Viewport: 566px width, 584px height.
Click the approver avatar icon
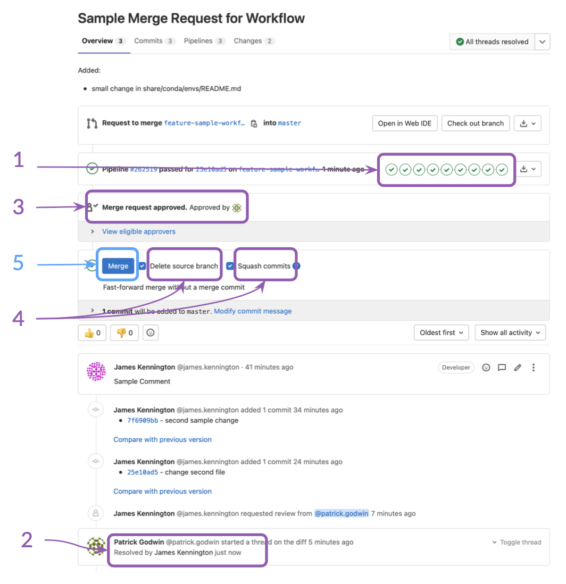click(237, 208)
